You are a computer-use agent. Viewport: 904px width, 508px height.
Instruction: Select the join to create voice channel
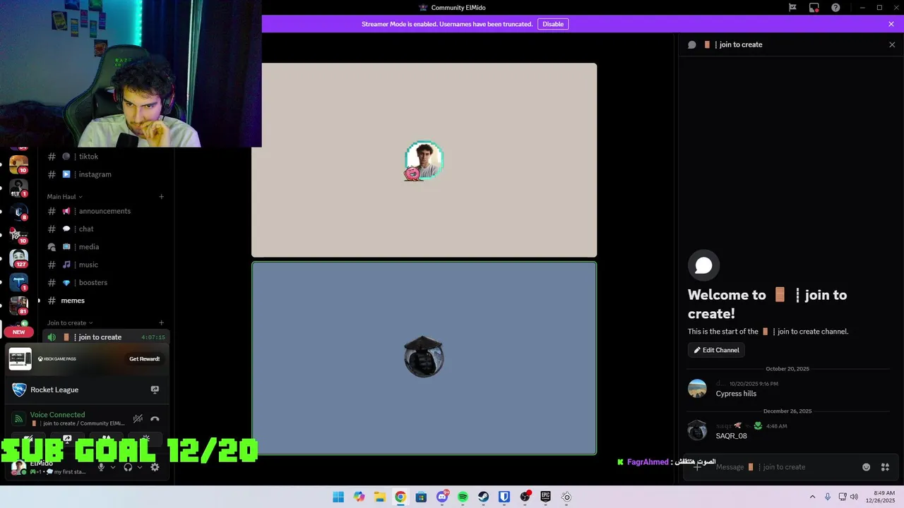tap(106, 337)
